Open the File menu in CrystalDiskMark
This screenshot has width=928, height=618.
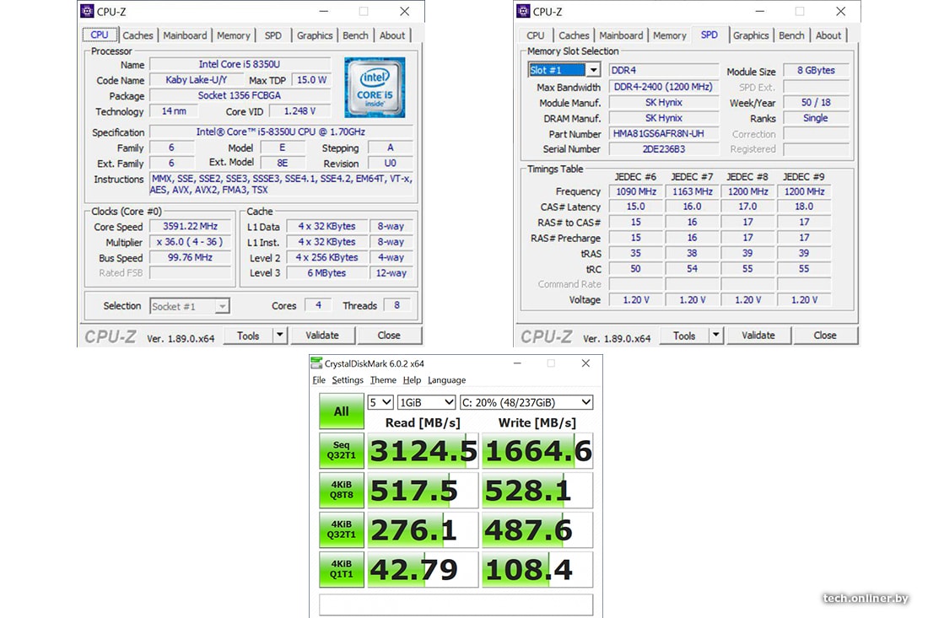pos(319,380)
